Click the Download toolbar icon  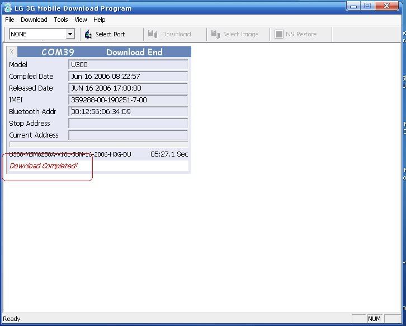(x=153, y=34)
